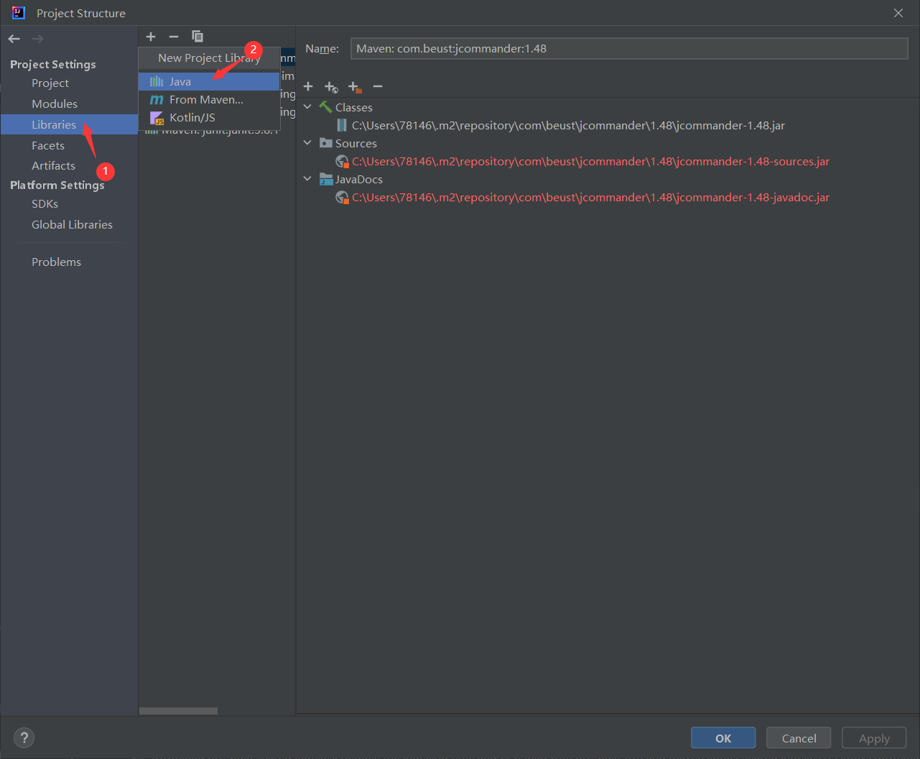Click the back navigation arrow
The height and width of the screenshot is (759, 920).
pyautogui.click(x=14, y=39)
